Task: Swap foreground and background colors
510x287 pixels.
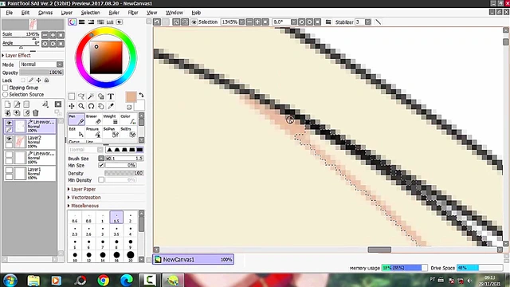Action: pos(141,95)
